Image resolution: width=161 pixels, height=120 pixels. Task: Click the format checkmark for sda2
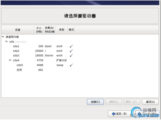(71, 51)
